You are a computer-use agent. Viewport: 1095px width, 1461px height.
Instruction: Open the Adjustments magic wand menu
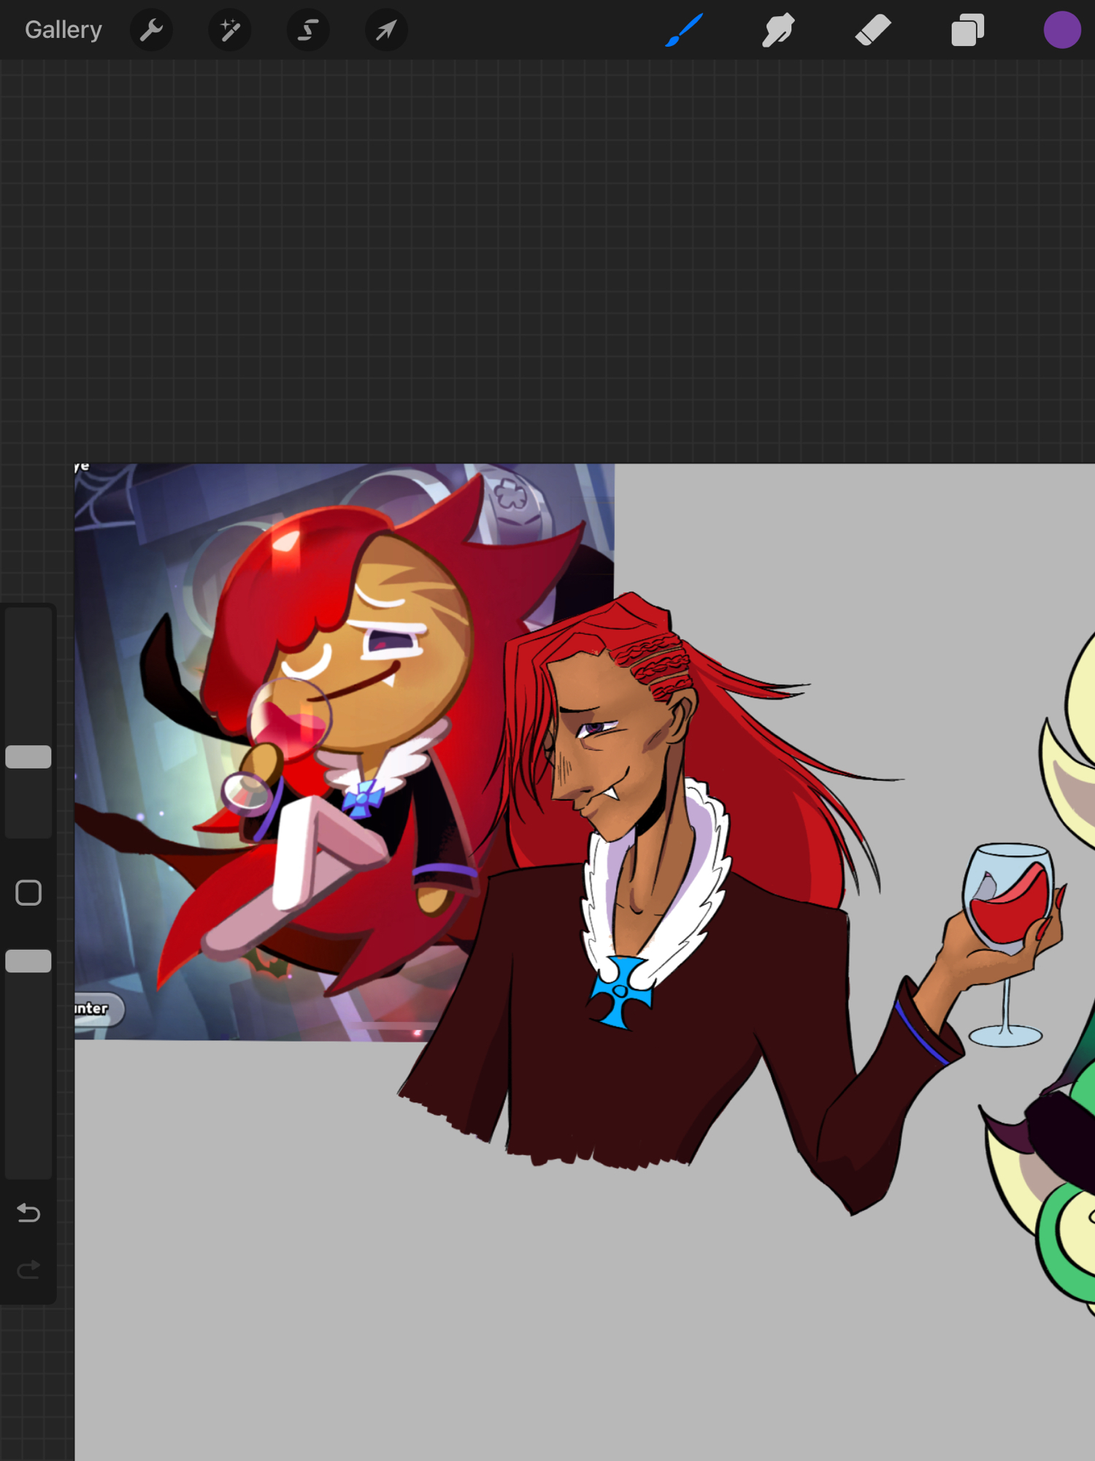230,30
